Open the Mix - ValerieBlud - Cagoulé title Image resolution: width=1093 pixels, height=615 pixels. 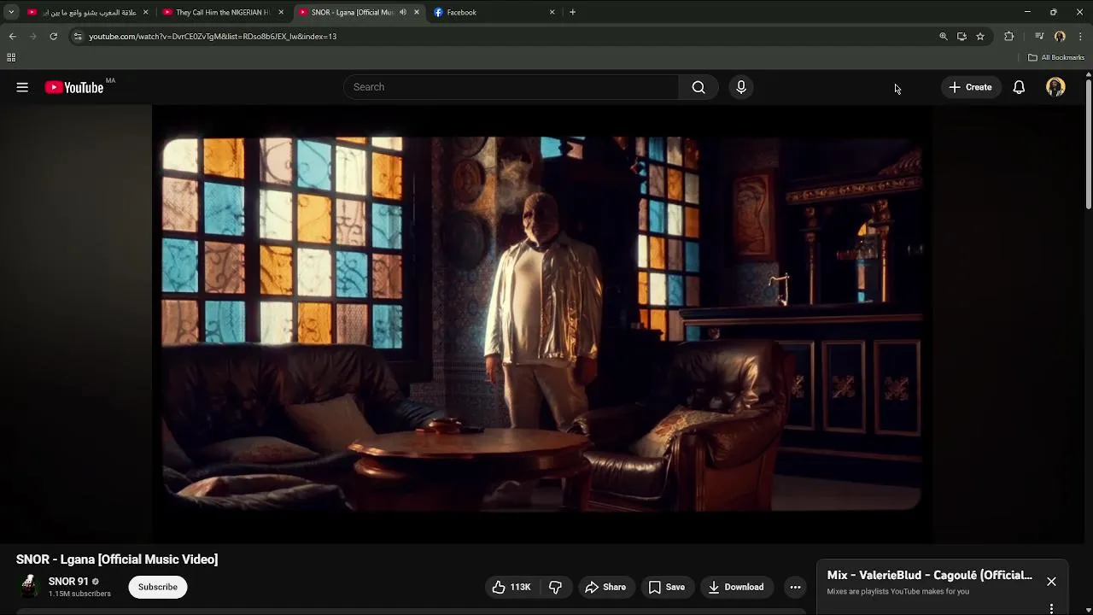[930, 575]
